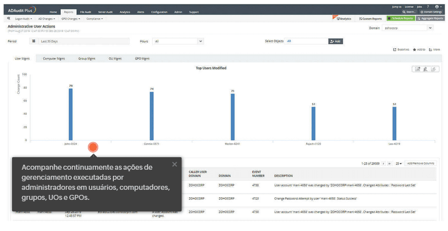
Task: Switch to the Computer Mgmt tab
Action: (x=54, y=58)
